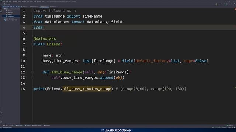Open the Refactor menu
The width and height of the screenshot is (236, 132).
click(x=24, y=1)
